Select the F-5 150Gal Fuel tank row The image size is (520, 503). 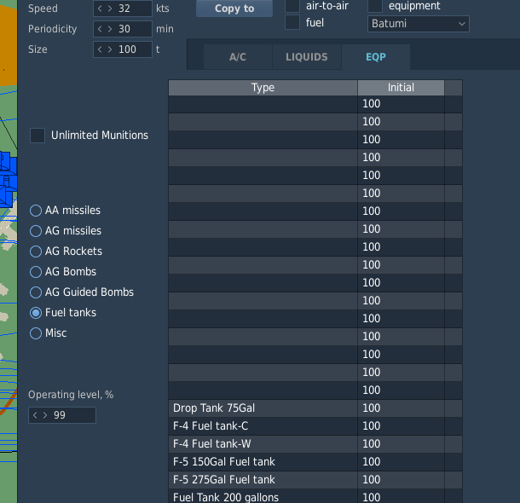click(315, 462)
